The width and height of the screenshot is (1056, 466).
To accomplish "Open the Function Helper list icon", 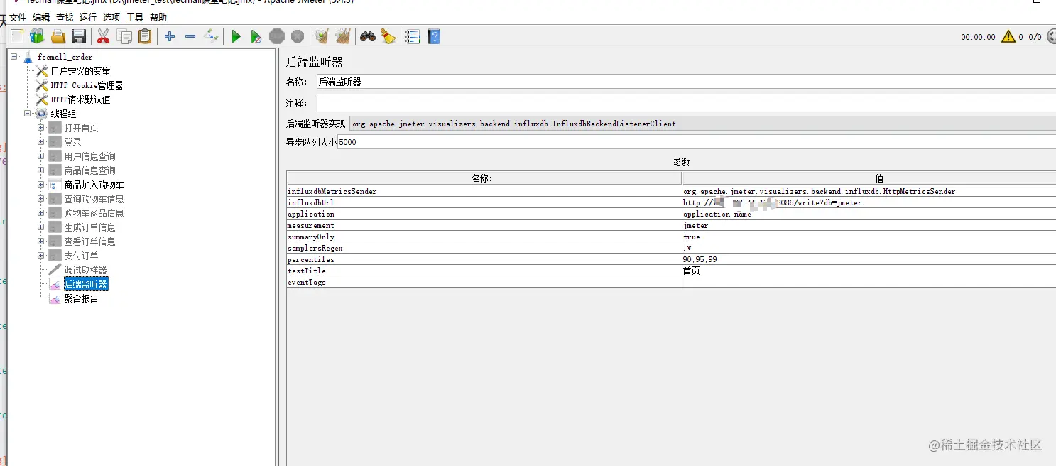I will tap(413, 36).
